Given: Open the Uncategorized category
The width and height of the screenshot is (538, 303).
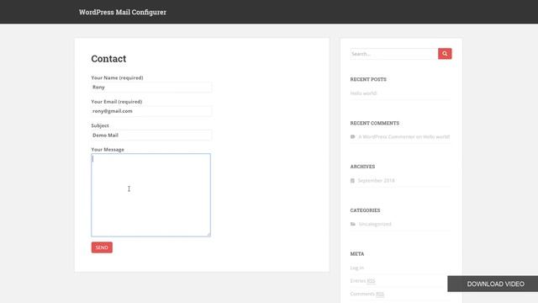Looking at the screenshot, I should click(x=375, y=224).
